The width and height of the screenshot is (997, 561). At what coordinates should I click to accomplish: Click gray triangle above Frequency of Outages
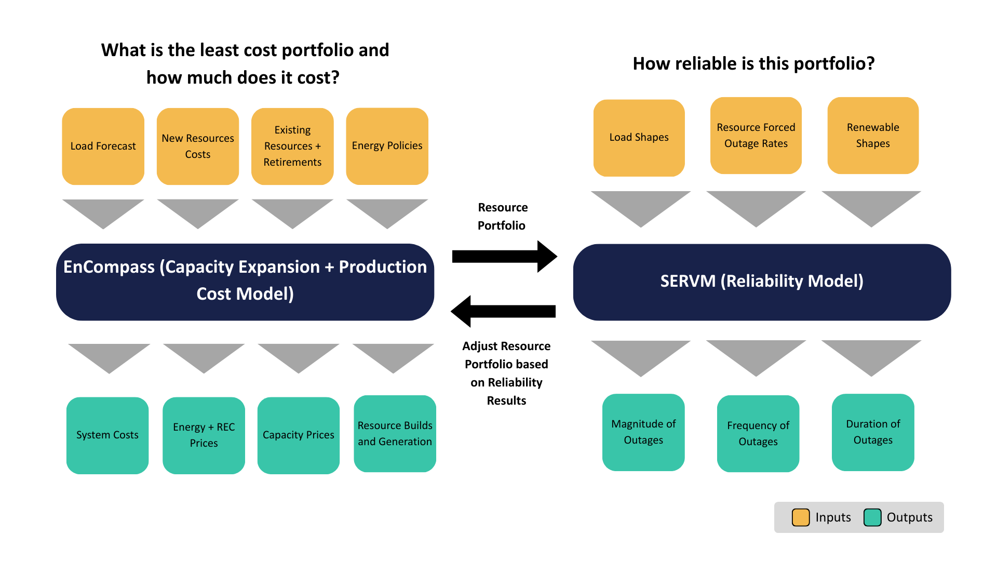coord(756,355)
